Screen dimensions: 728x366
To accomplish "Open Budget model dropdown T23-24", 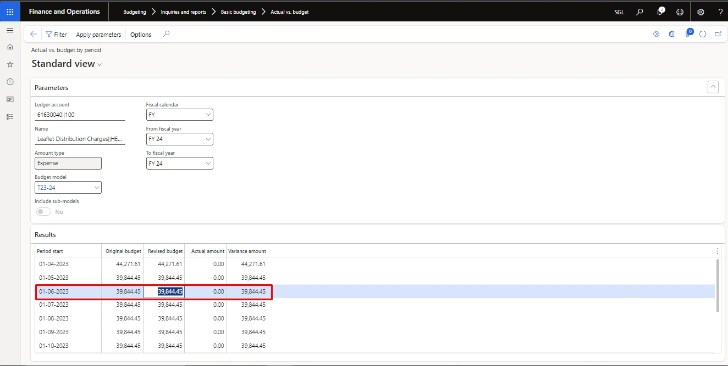I will tap(68, 188).
